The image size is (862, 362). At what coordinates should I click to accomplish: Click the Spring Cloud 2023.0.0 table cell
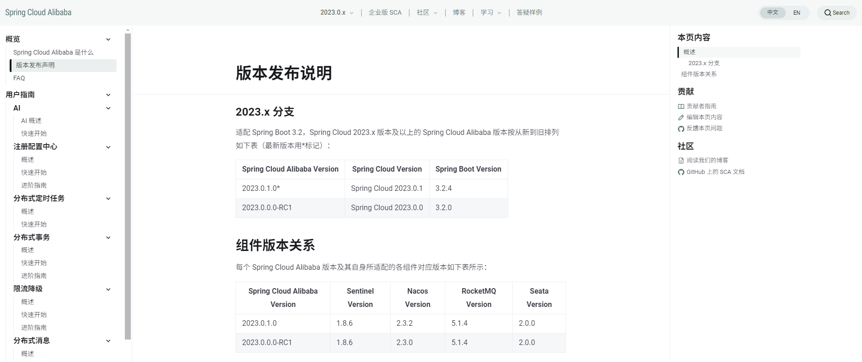point(387,208)
